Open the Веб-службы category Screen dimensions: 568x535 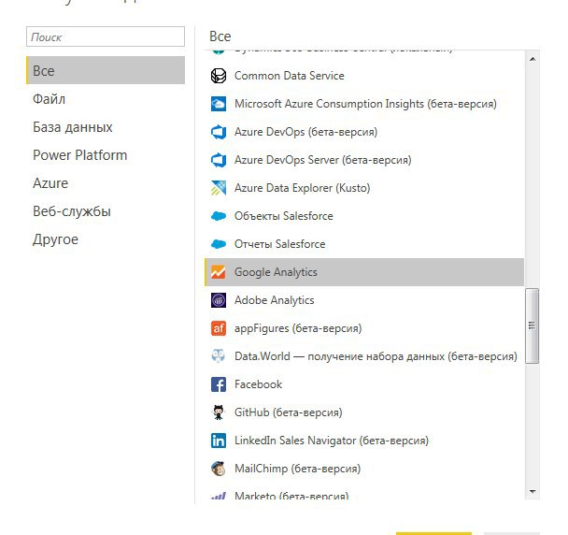point(106,211)
